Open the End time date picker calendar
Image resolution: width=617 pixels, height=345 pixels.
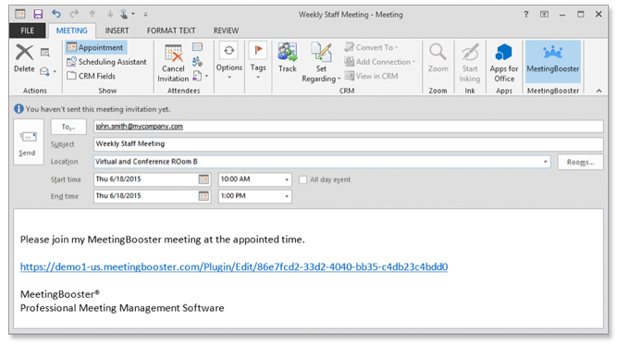pos(204,196)
